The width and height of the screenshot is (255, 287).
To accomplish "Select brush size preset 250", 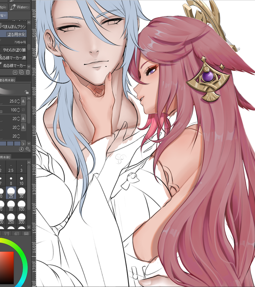I will 11,219.
